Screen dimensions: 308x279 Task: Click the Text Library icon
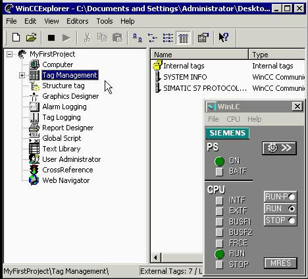[x=34, y=149]
